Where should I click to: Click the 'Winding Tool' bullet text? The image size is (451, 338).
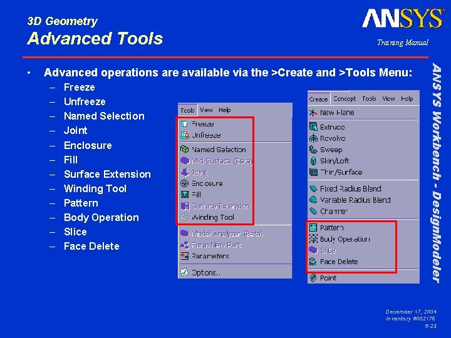pyautogui.click(x=95, y=188)
